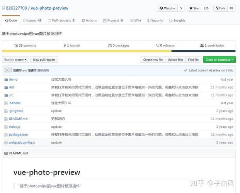Click the file icon next to .gitignore

pos(6,111)
